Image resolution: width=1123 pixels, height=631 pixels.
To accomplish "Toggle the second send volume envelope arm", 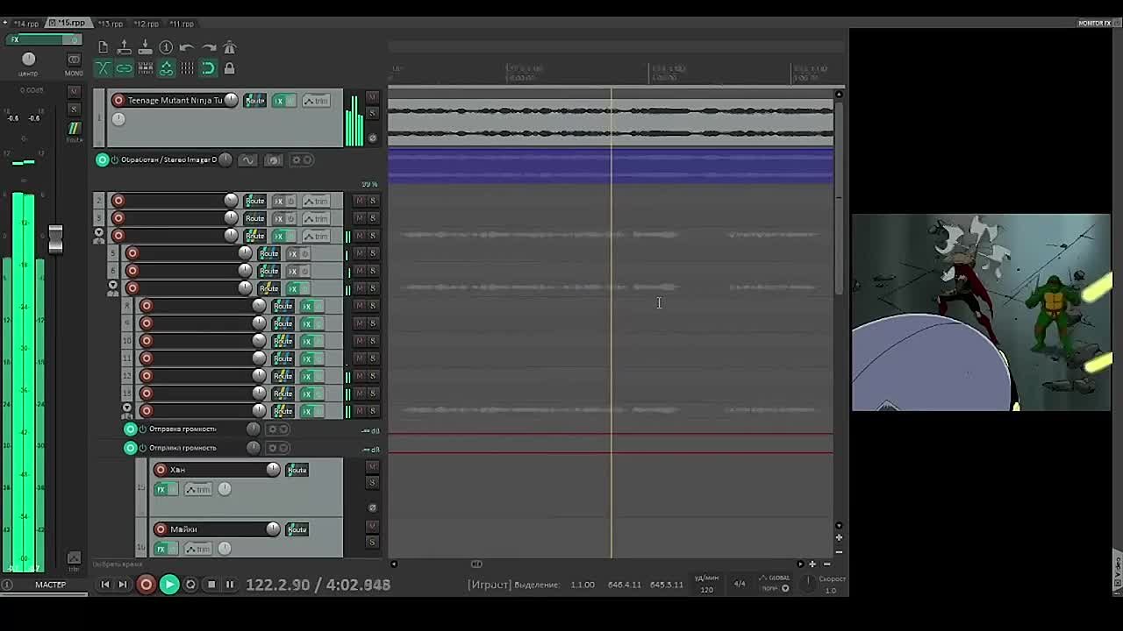I will pos(131,448).
